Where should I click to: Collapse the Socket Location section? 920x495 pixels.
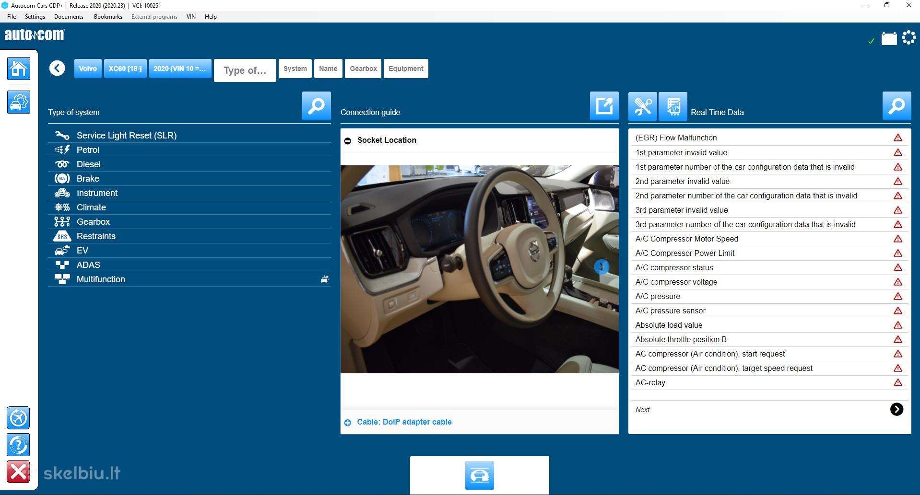pyautogui.click(x=348, y=140)
